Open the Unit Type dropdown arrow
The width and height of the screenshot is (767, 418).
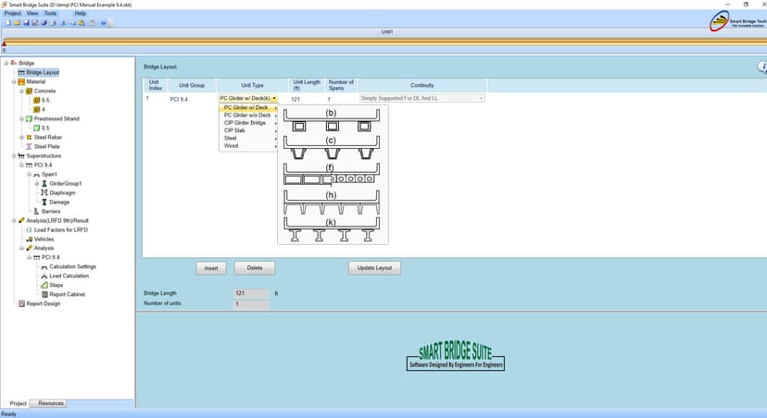coord(274,99)
